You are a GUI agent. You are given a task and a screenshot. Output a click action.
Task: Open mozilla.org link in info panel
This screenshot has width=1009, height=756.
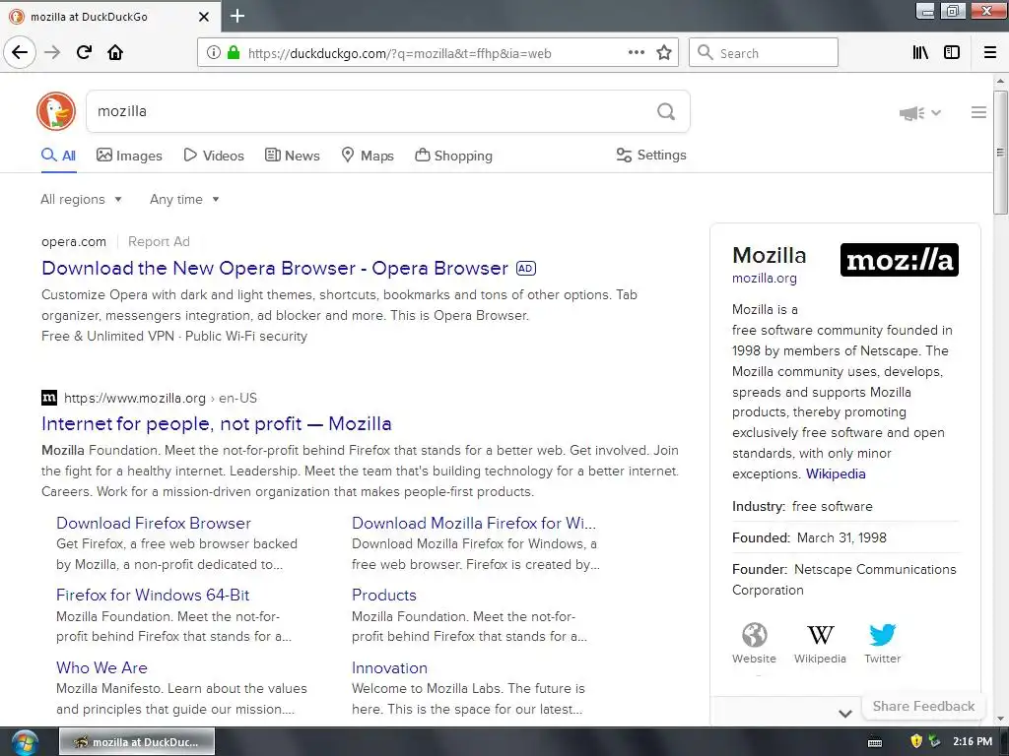click(765, 279)
